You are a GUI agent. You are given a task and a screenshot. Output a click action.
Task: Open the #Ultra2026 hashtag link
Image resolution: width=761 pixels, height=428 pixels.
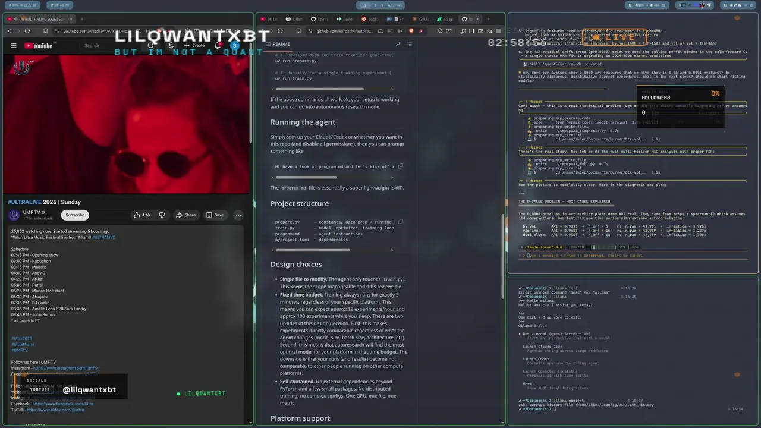point(21,338)
